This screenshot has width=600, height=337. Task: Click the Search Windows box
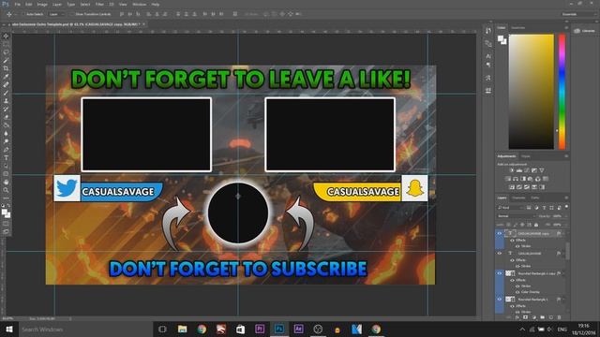[86, 329]
